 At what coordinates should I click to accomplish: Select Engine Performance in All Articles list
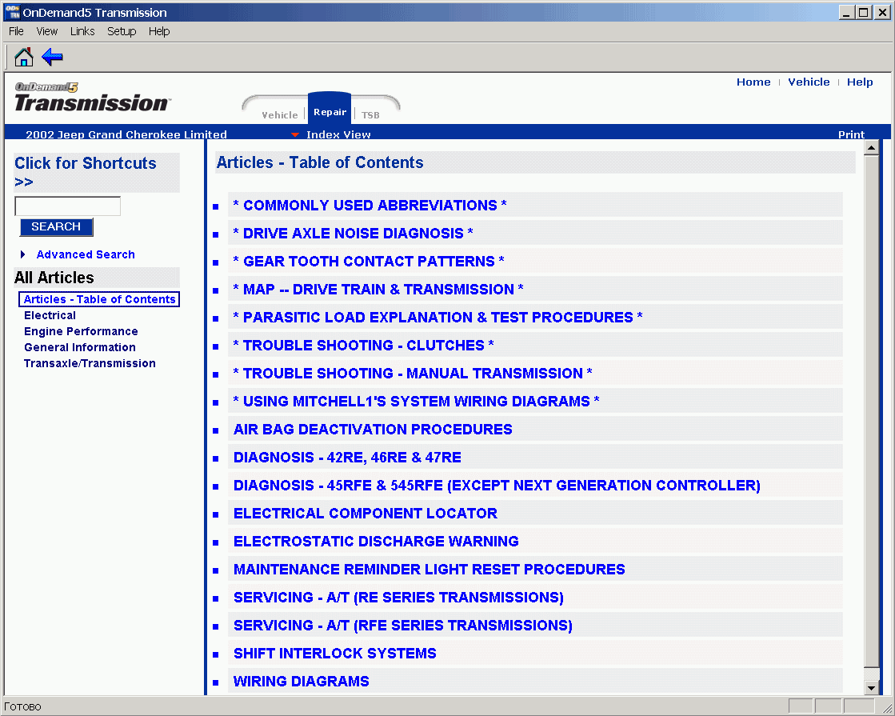point(81,331)
